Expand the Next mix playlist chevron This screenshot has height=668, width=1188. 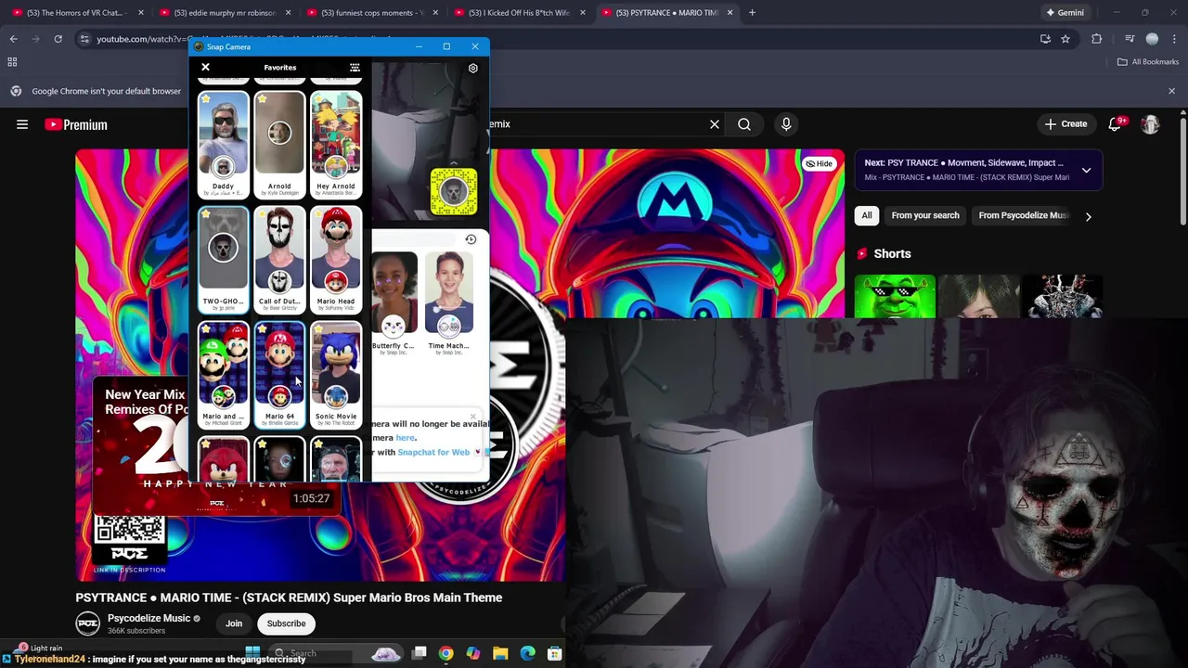(1086, 171)
